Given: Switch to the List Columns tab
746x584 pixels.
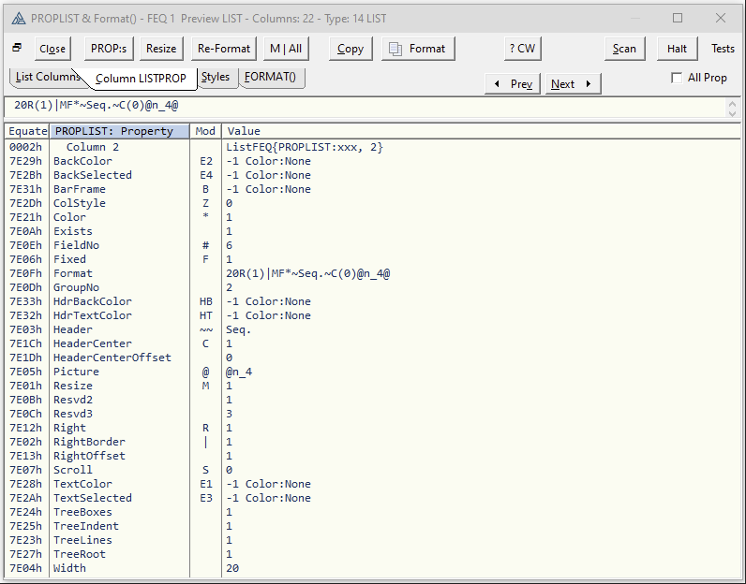Looking at the screenshot, I should coord(47,78).
